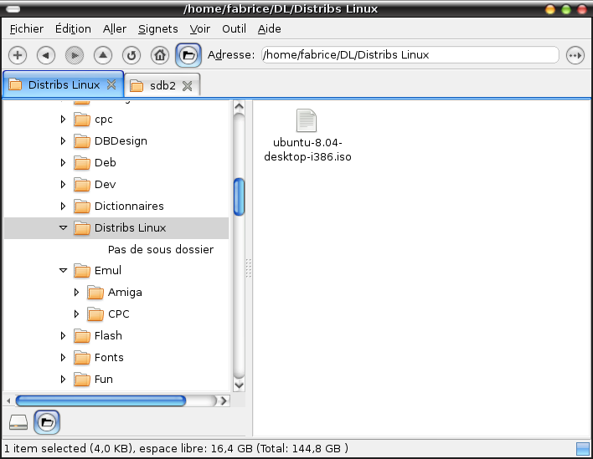This screenshot has height=459, width=593.
Task: Click the ubuntu-8.04-desktop-i386.iso file icon
Action: click(307, 120)
